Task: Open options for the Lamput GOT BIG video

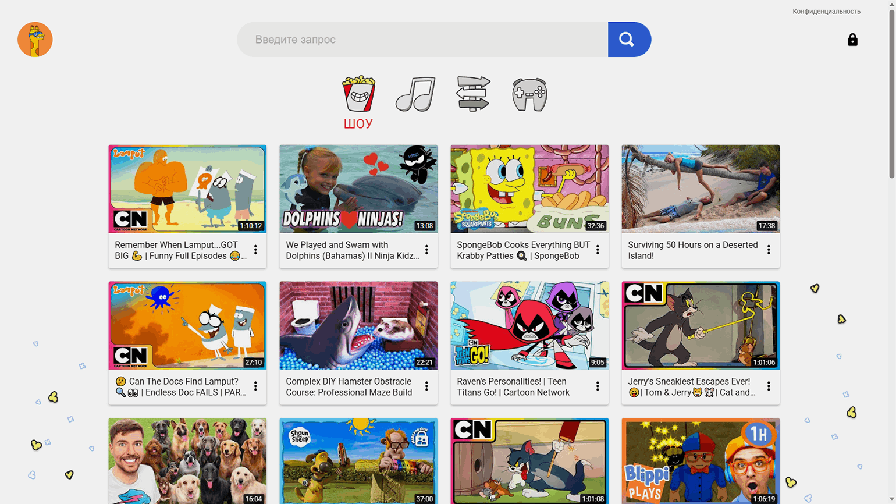Action: click(x=255, y=250)
